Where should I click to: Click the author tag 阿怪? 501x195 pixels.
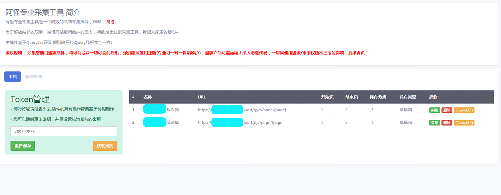click(x=110, y=22)
